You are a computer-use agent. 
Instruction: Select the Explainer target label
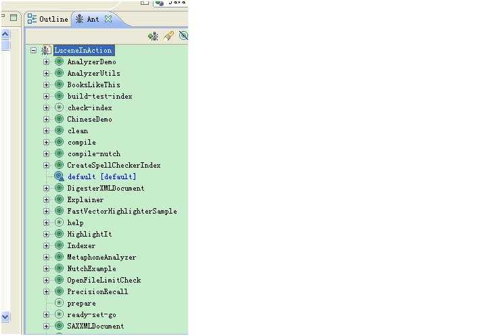click(85, 199)
